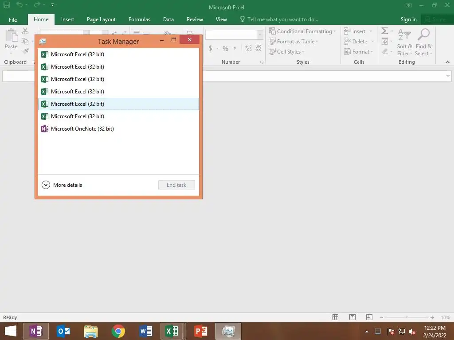Image resolution: width=454 pixels, height=340 pixels.
Task: Open Conditional Formatting menu
Action: tap(302, 31)
